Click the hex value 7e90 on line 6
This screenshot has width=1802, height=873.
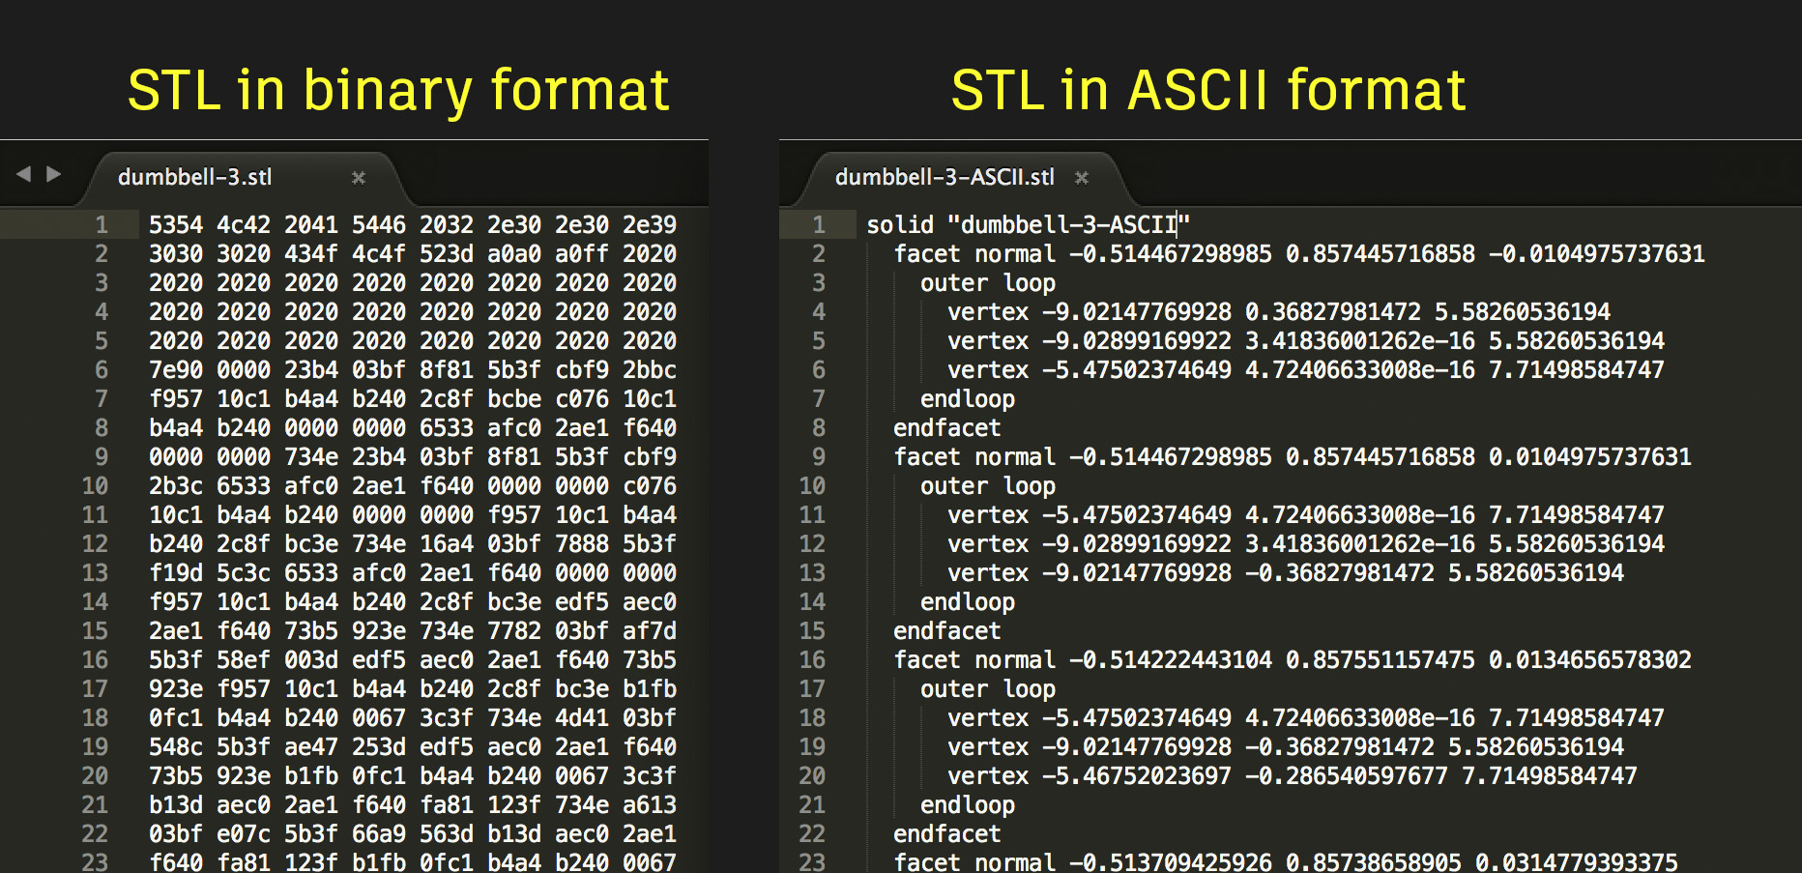click(x=176, y=369)
